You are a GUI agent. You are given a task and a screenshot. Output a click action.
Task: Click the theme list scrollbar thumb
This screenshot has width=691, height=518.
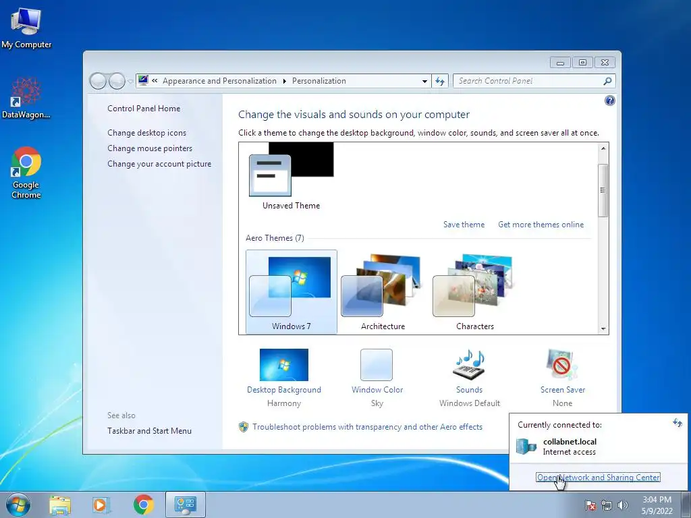tap(603, 190)
